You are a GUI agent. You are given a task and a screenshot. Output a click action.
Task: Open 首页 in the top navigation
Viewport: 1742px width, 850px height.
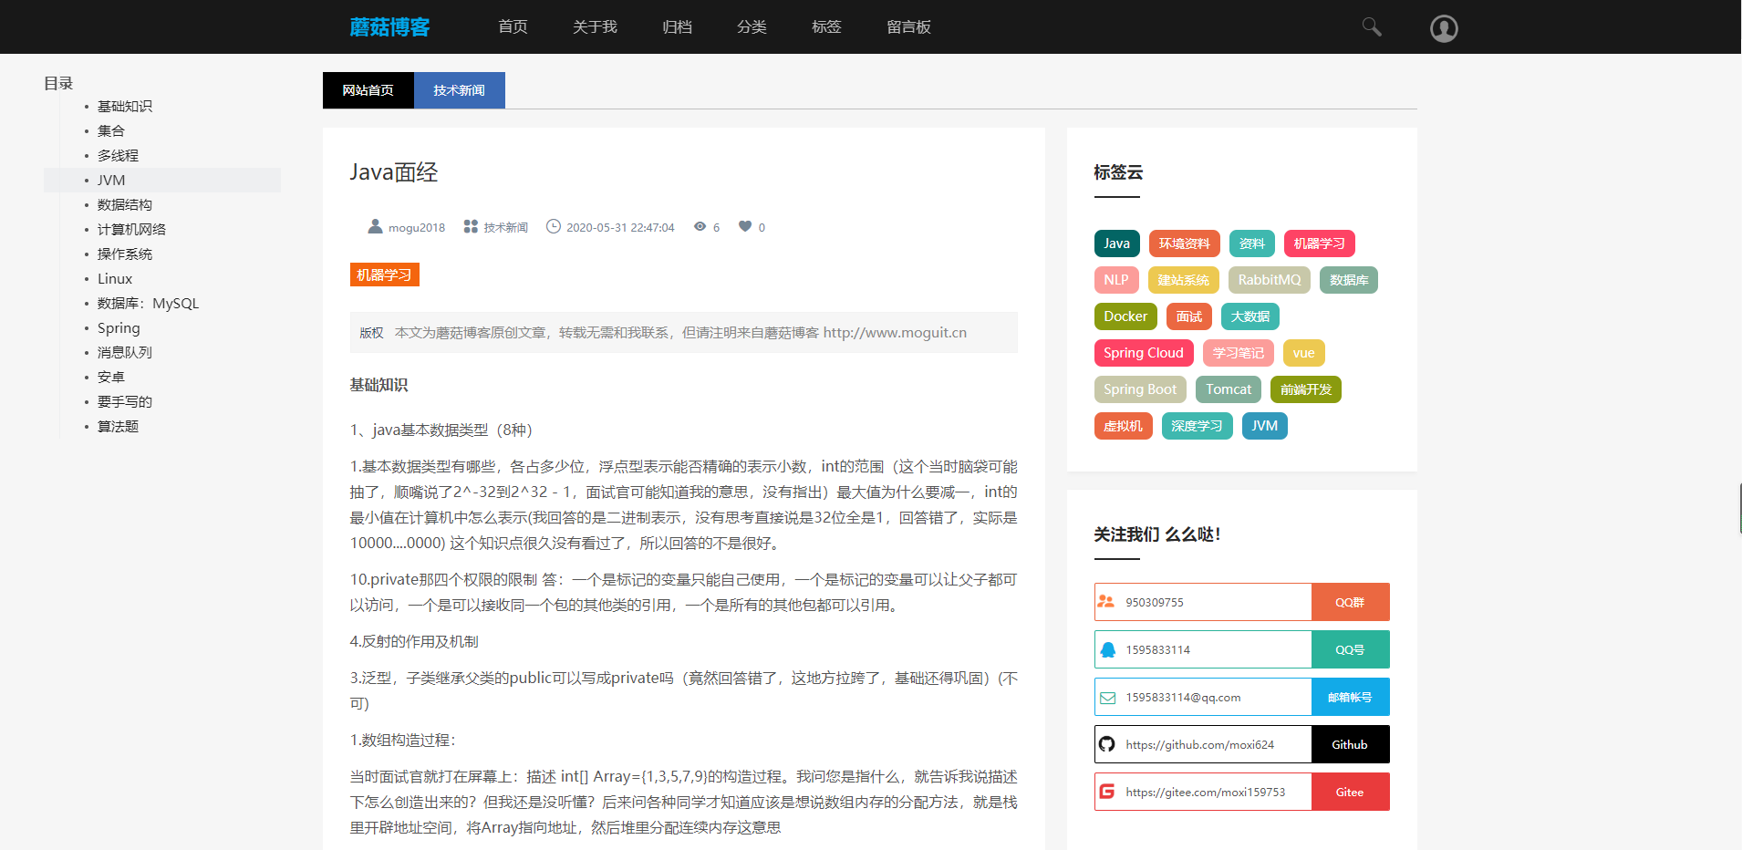[513, 27]
